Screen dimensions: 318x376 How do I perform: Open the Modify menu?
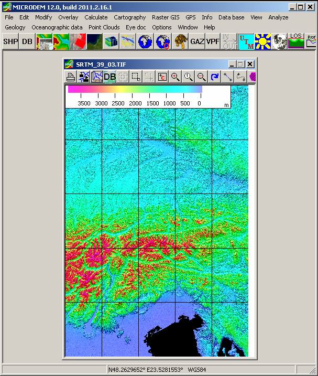(43, 17)
